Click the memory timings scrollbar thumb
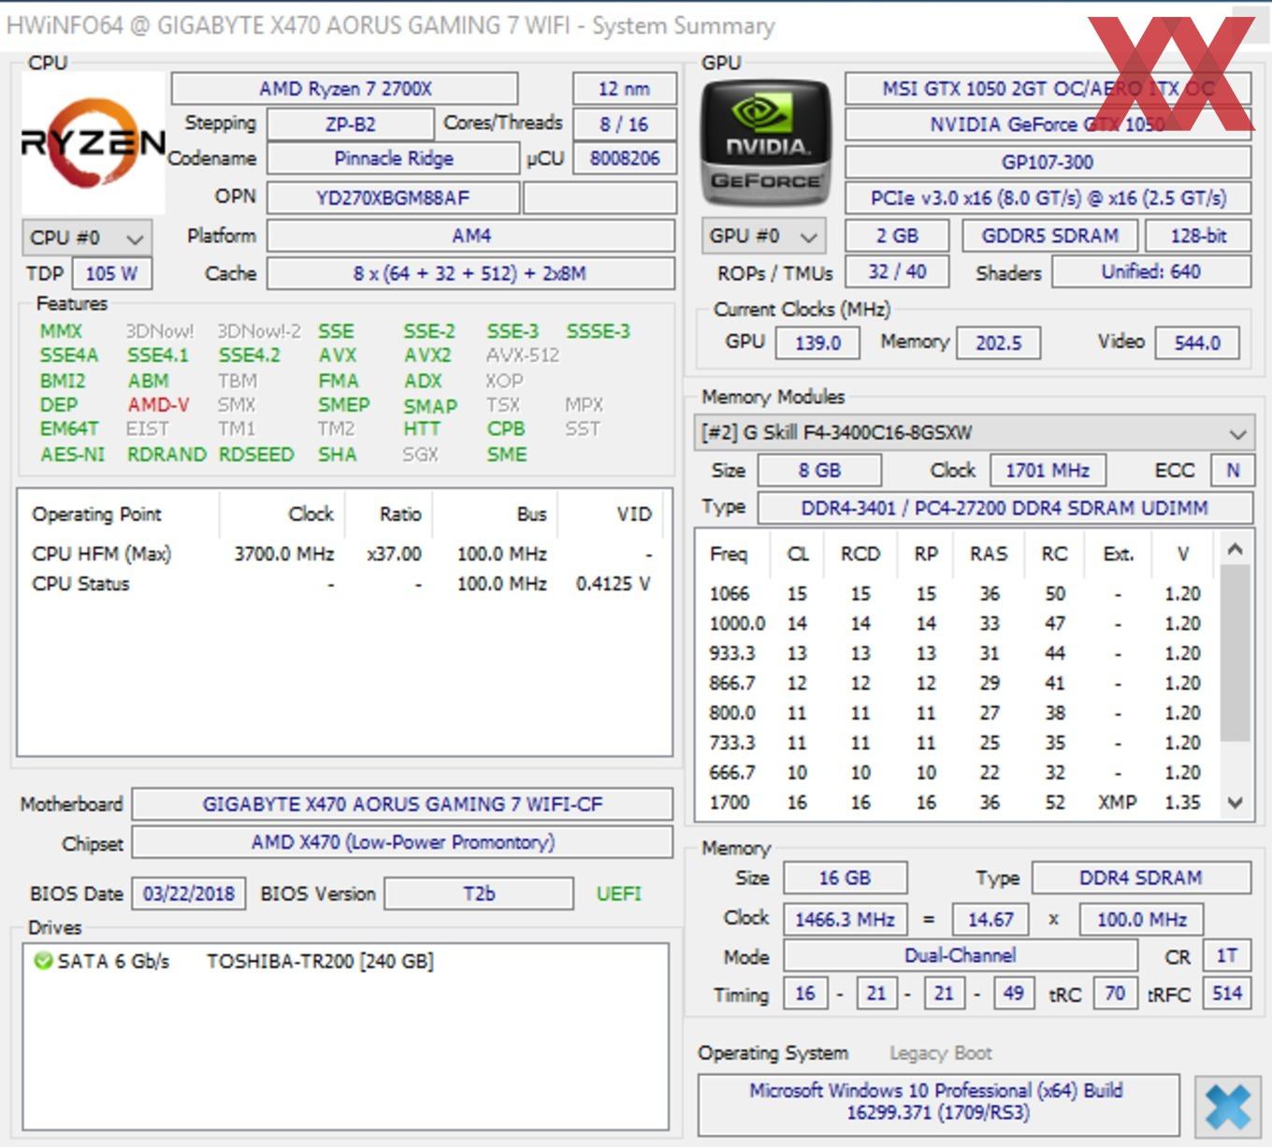 click(x=1236, y=652)
